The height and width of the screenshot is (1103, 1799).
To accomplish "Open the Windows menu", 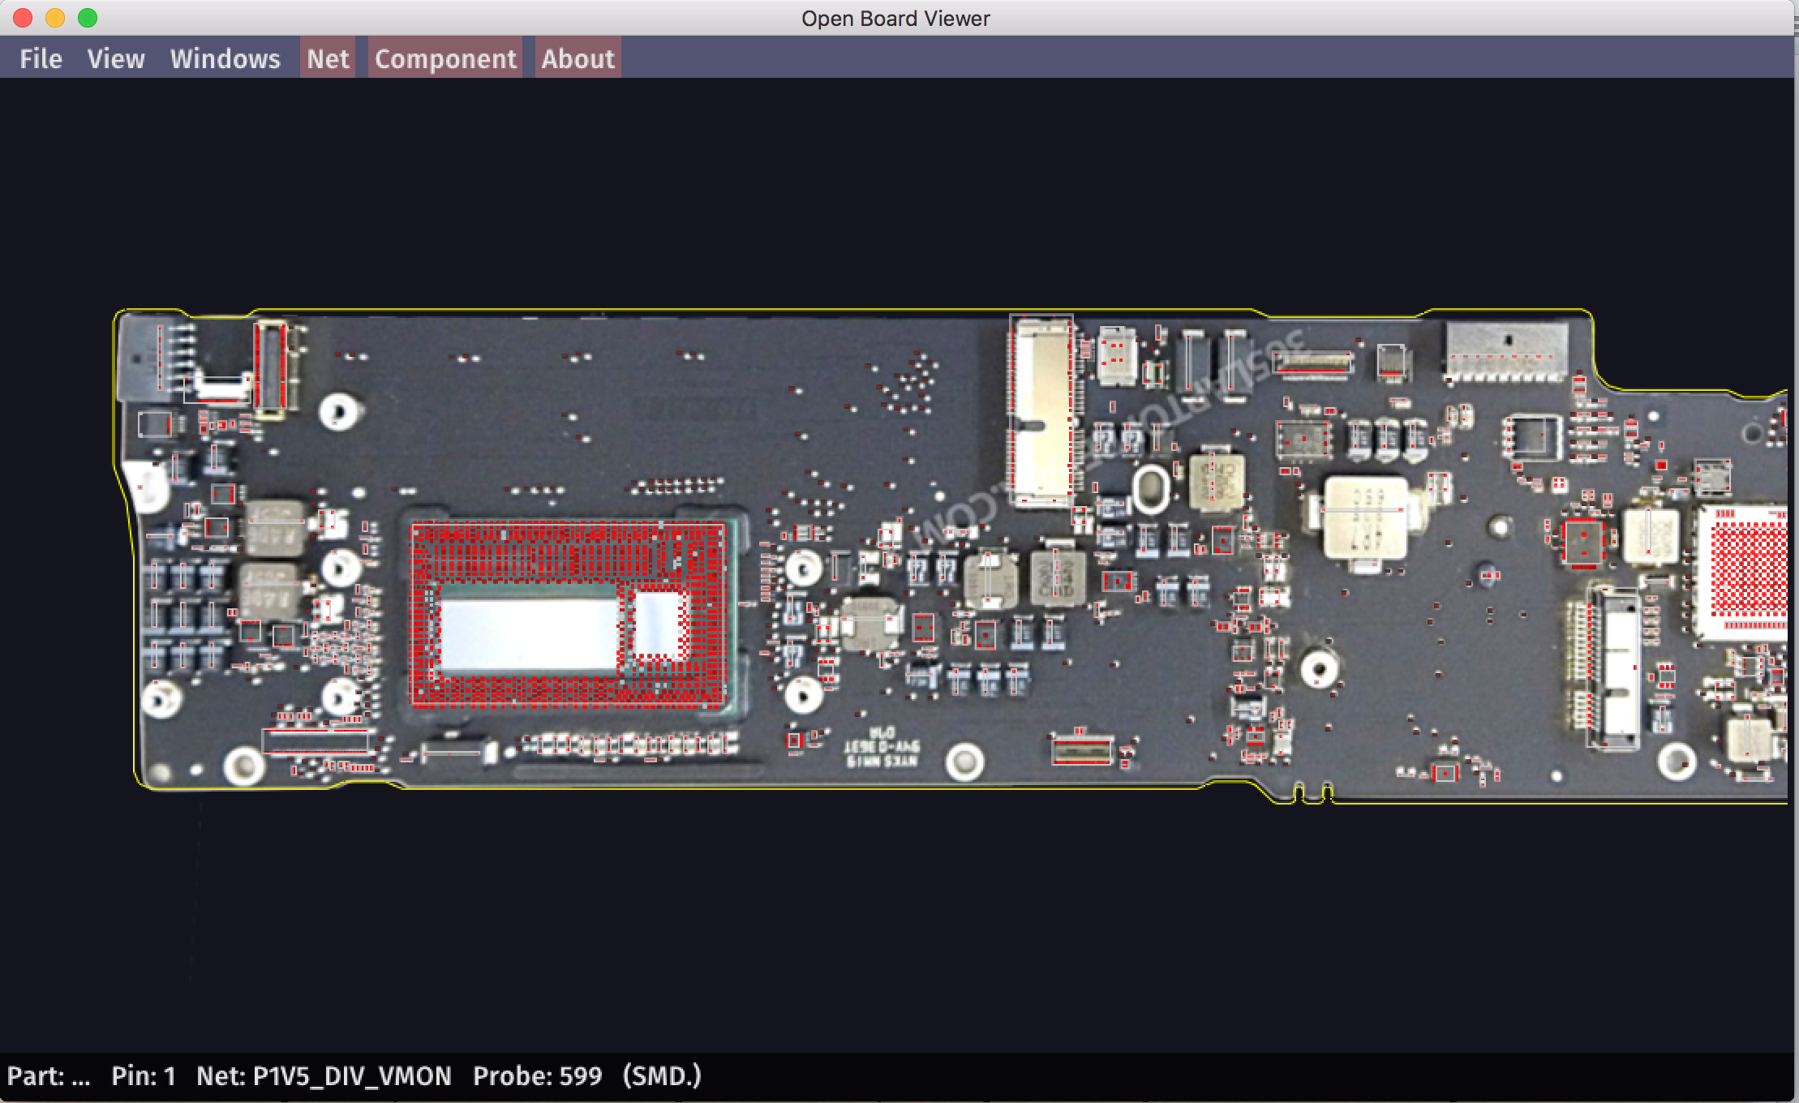I will pos(225,58).
